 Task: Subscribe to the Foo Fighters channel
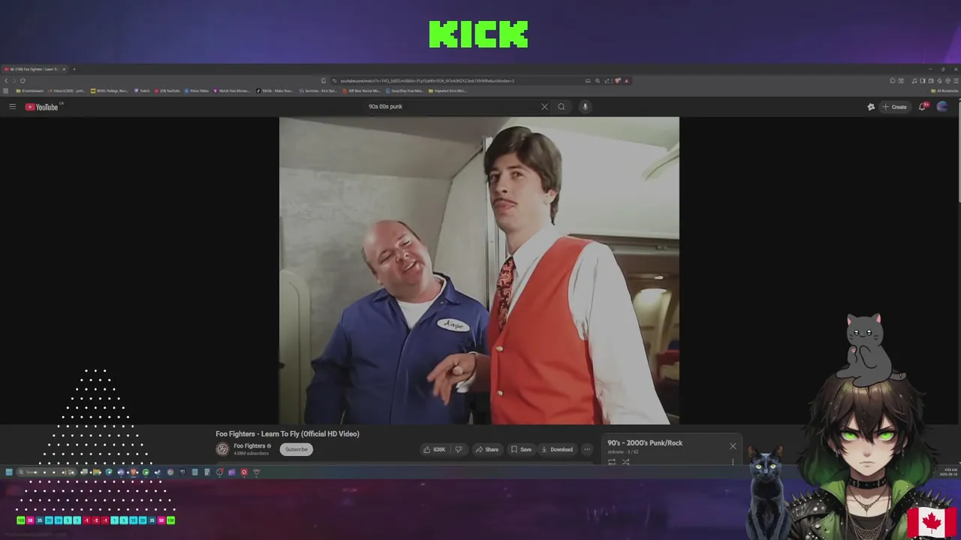[x=297, y=449]
